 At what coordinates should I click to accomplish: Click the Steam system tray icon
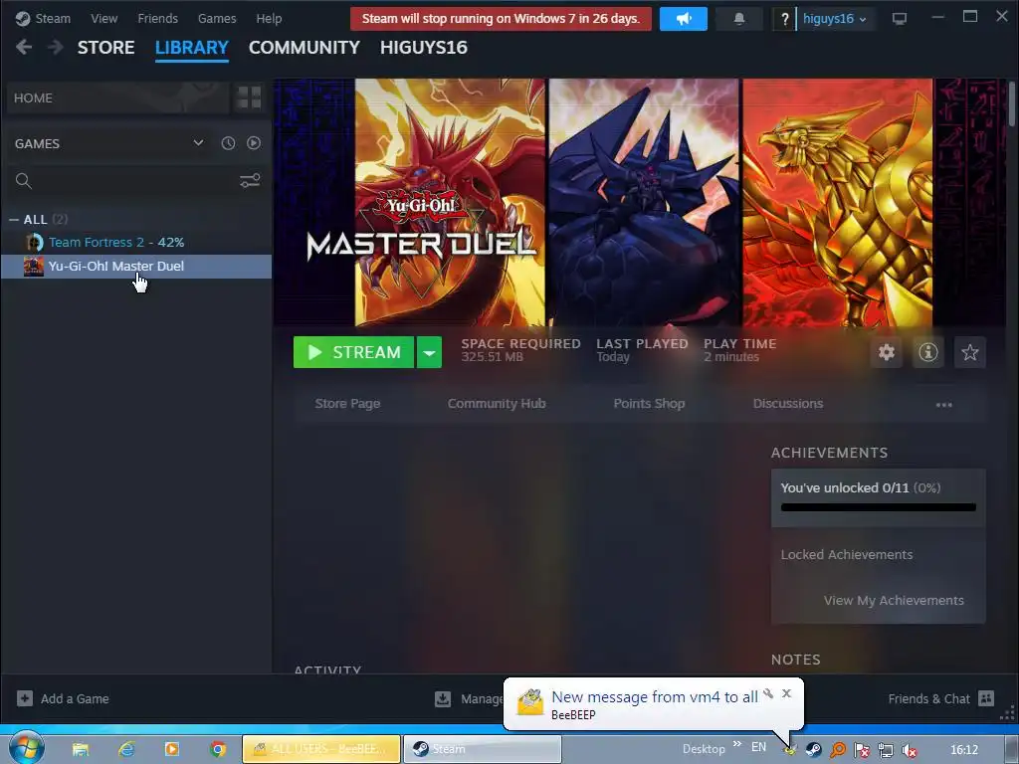(x=813, y=749)
